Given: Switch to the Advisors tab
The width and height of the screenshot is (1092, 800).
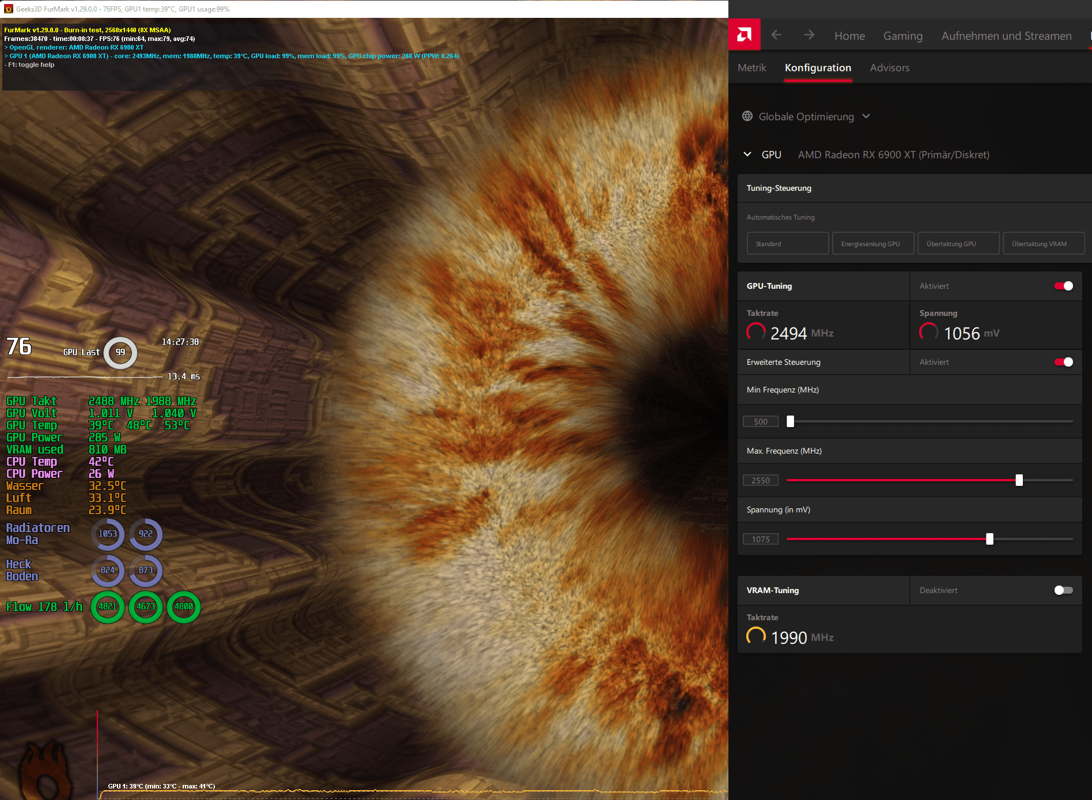Looking at the screenshot, I should [x=889, y=67].
